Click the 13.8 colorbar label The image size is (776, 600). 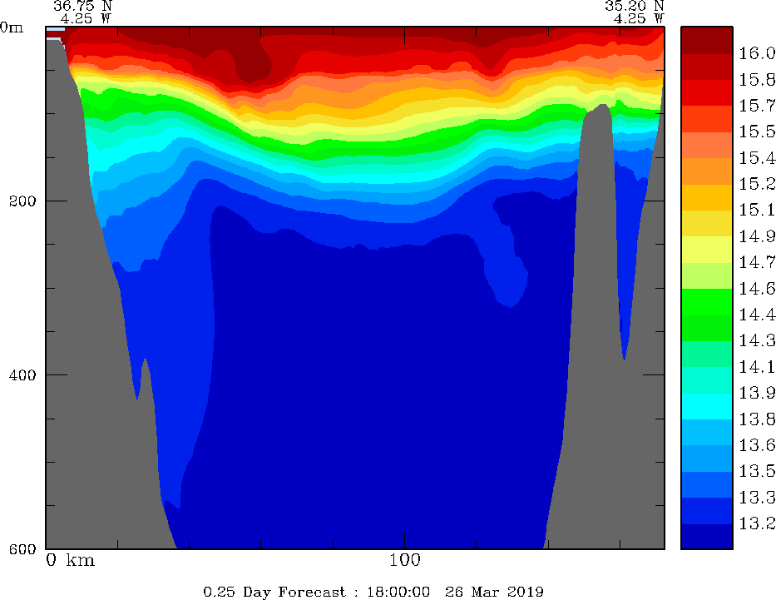pos(757,419)
